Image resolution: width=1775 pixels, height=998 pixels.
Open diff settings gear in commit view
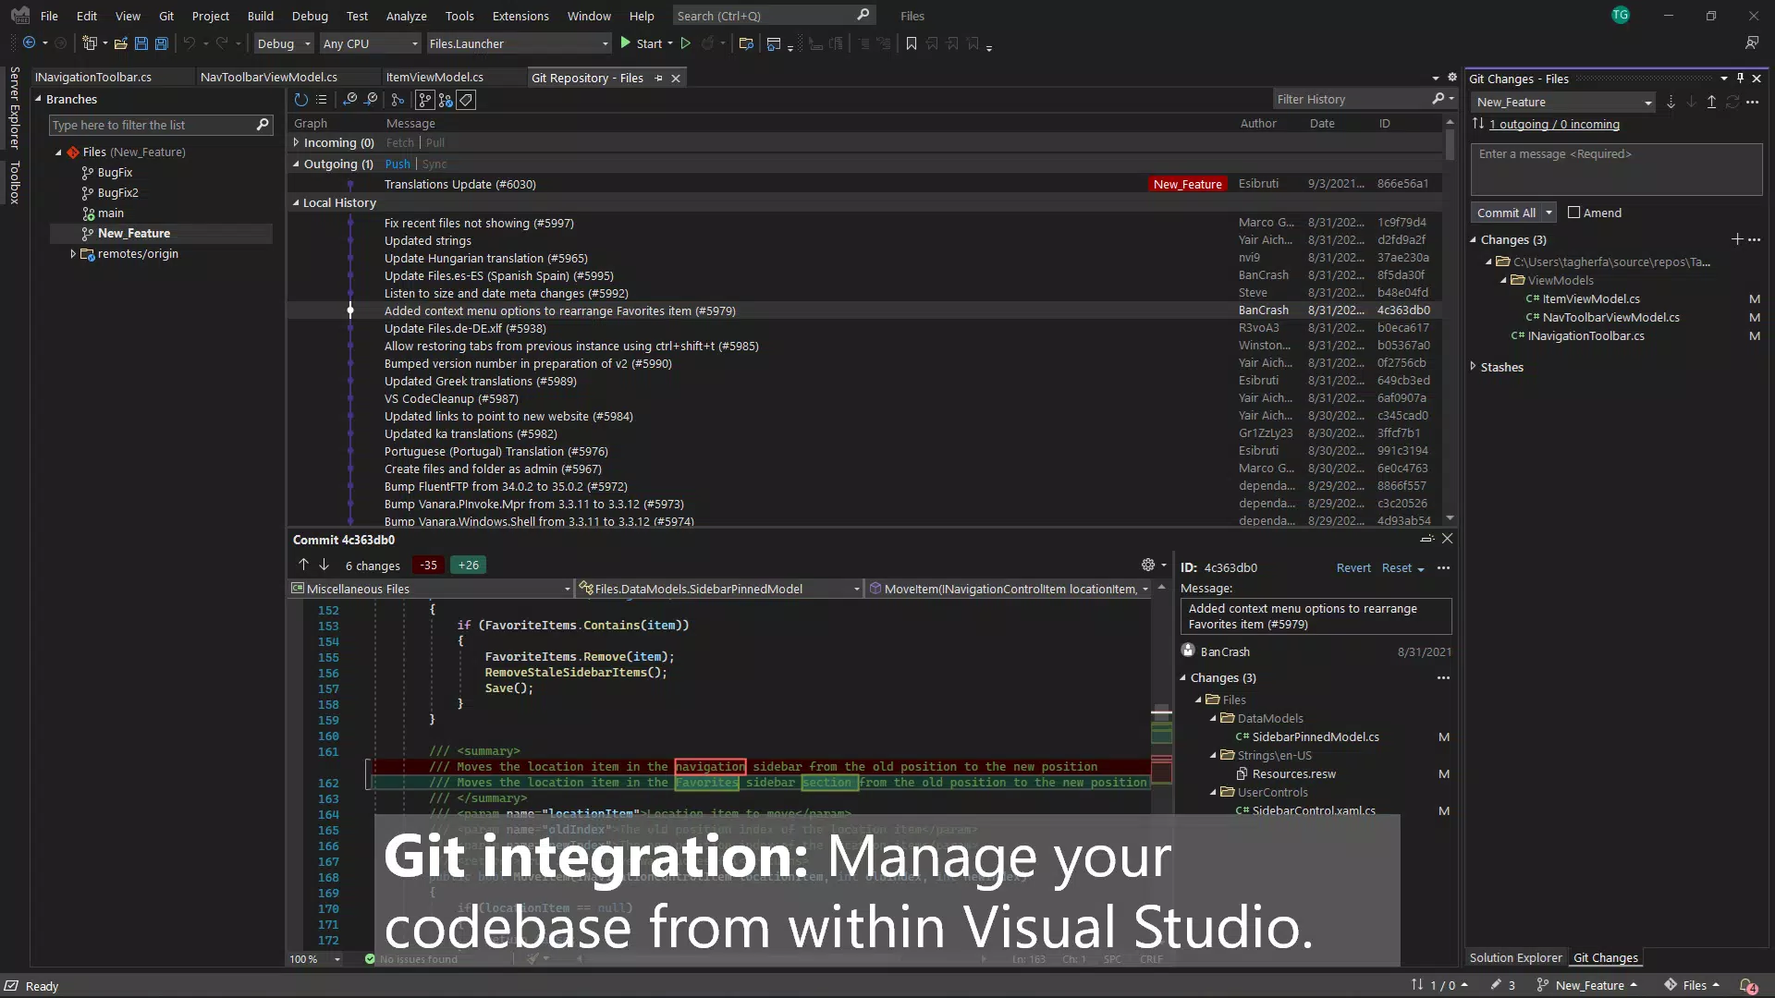click(1148, 565)
